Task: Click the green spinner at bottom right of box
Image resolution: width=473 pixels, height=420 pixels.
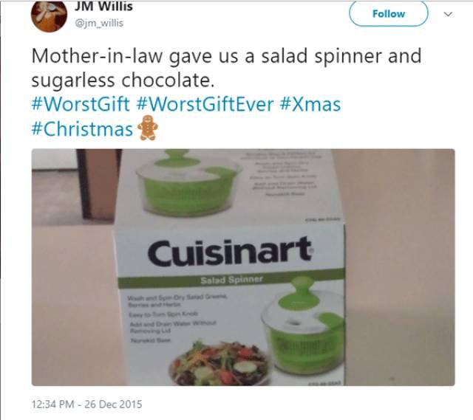Action: pyautogui.click(x=303, y=326)
